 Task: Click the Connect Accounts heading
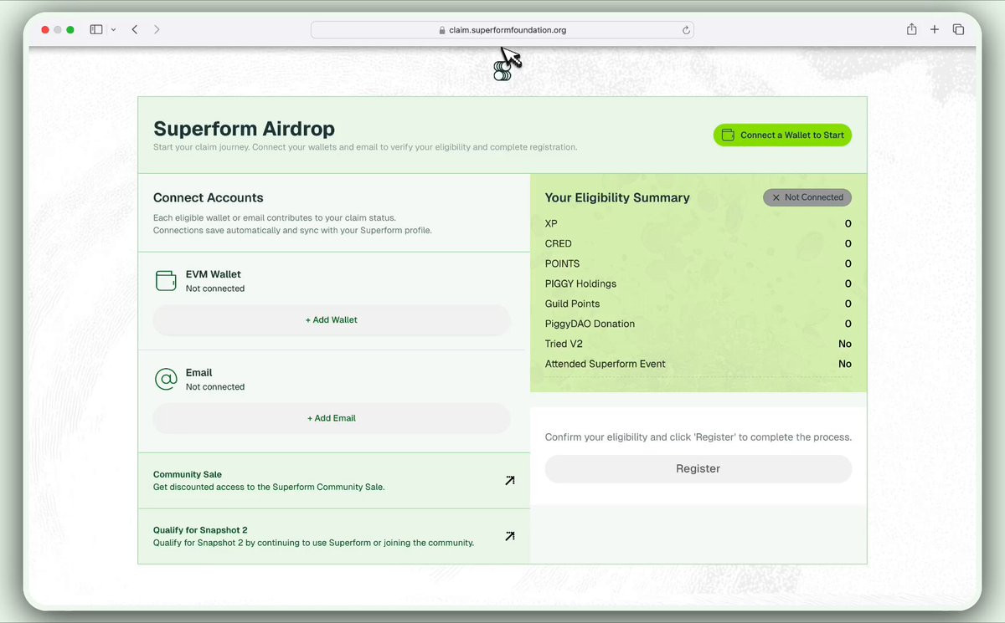click(208, 198)
